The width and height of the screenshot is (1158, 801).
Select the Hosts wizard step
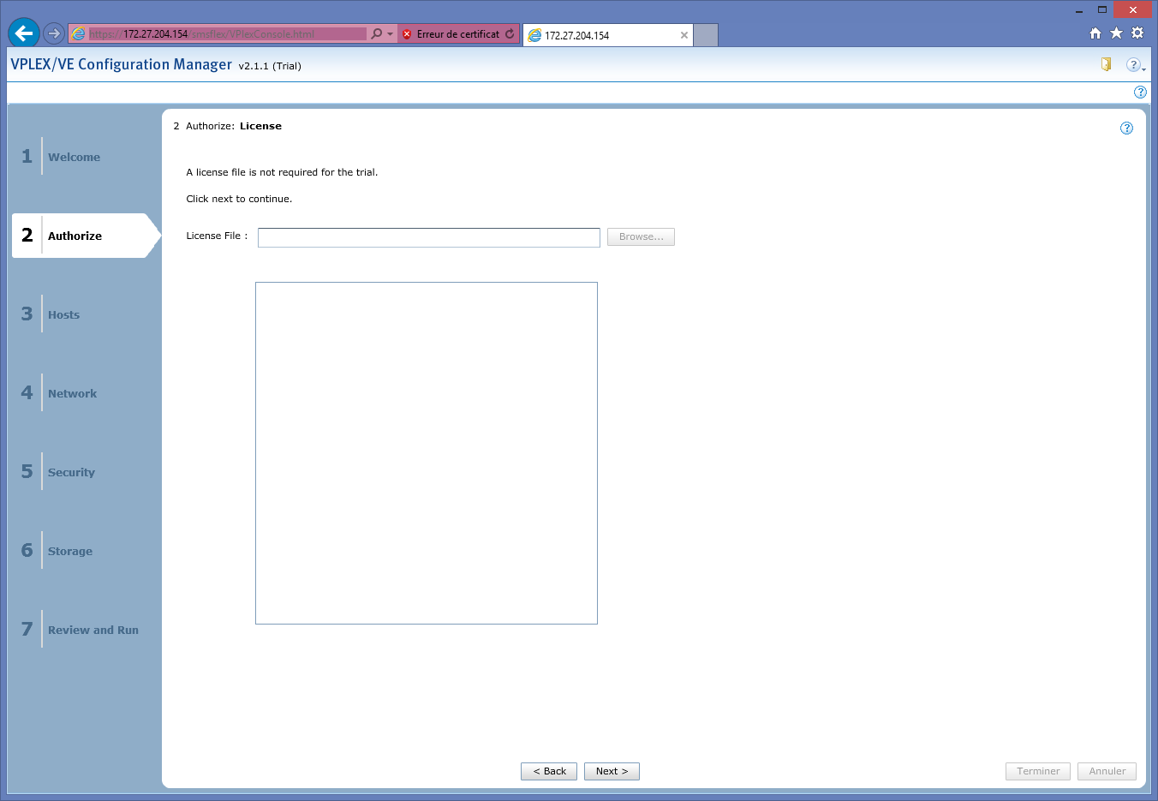[x=63, y=314]
